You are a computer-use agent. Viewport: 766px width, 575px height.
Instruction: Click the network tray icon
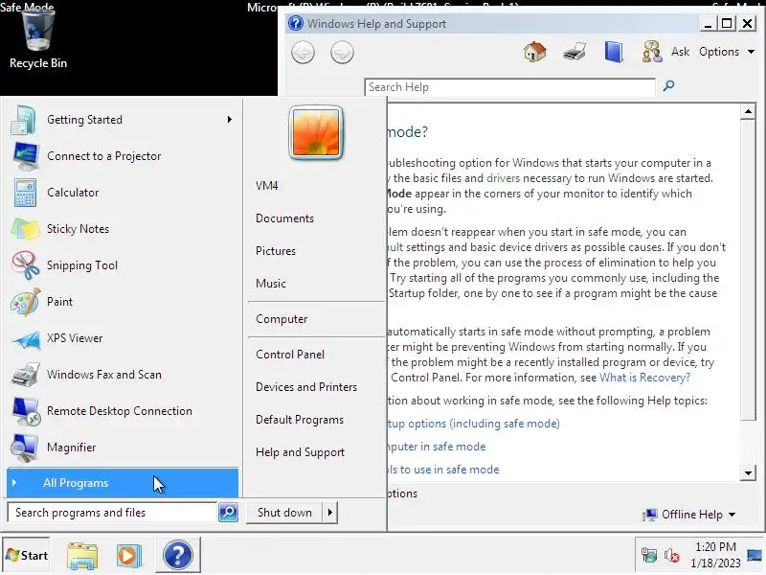649,556
